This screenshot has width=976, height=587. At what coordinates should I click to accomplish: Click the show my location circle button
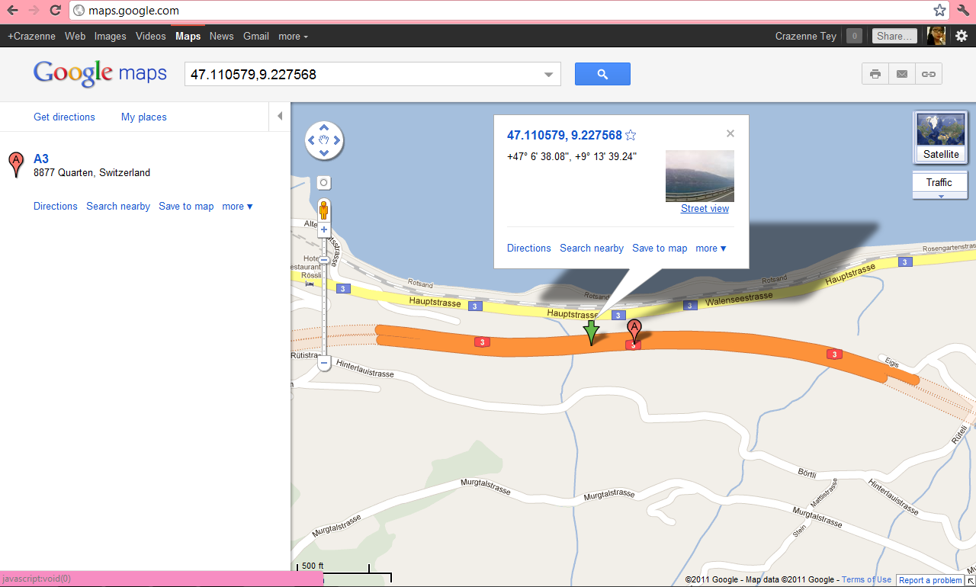[324, 183]
